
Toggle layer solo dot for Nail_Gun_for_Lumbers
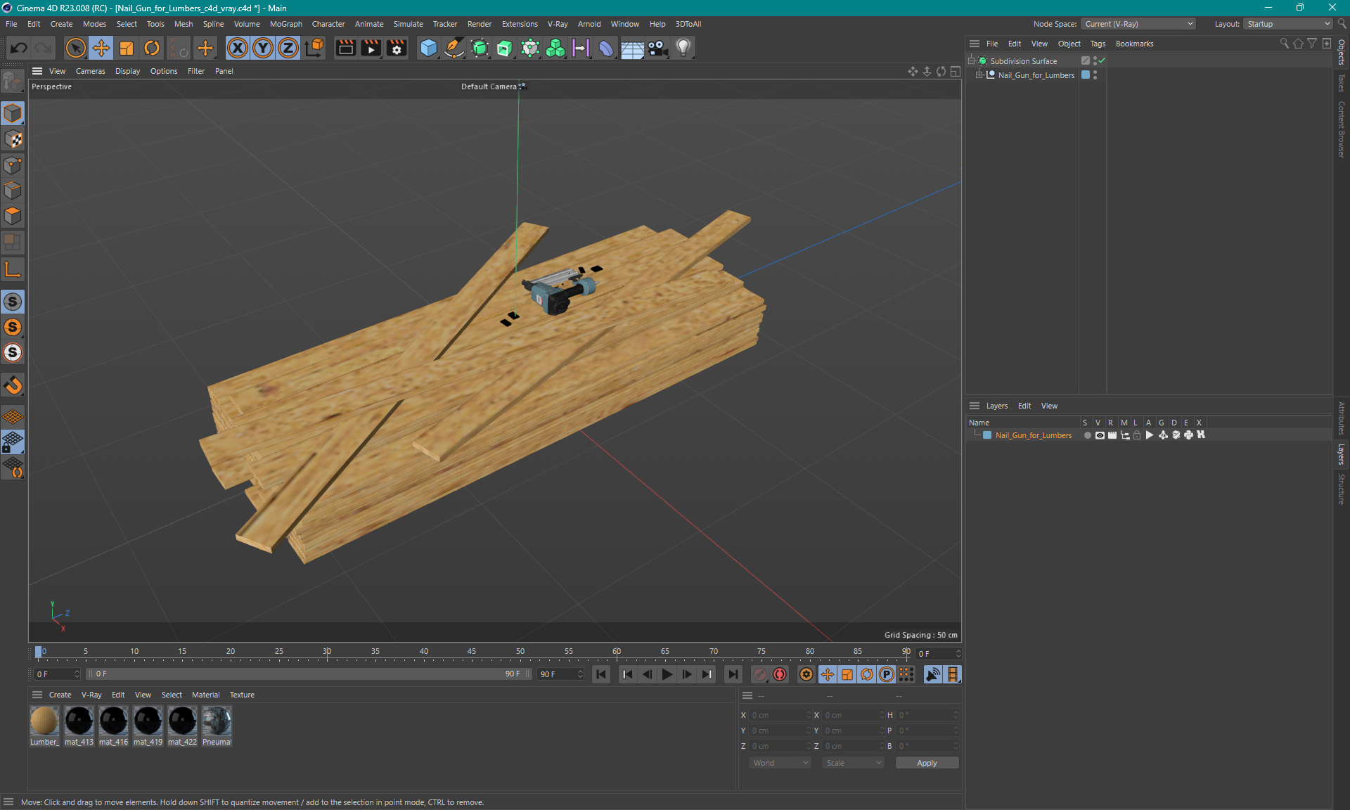click(1087, 435)
